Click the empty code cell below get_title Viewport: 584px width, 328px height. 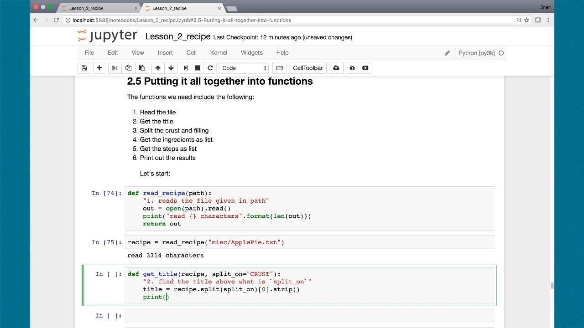pos(309,315)
